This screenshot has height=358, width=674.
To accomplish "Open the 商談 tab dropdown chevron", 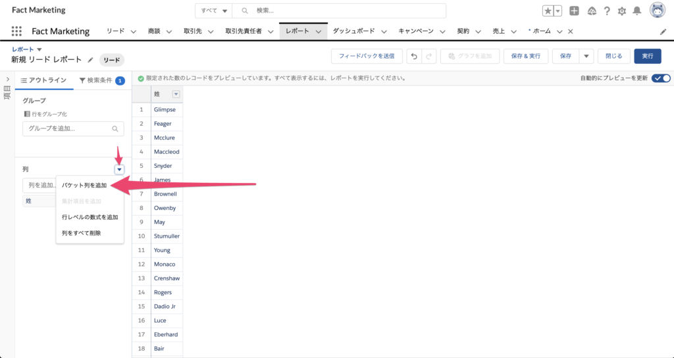I will pos(169,32).
